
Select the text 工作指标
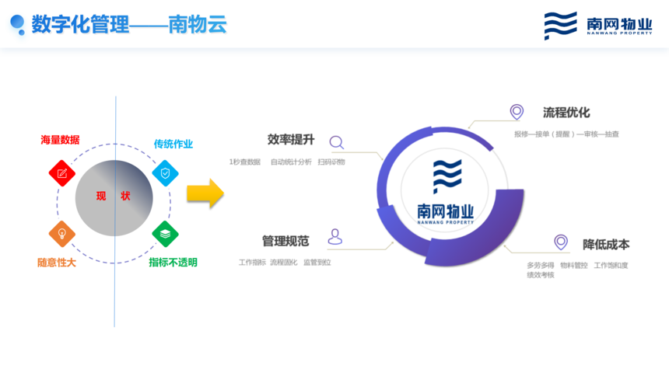[252, 262]
